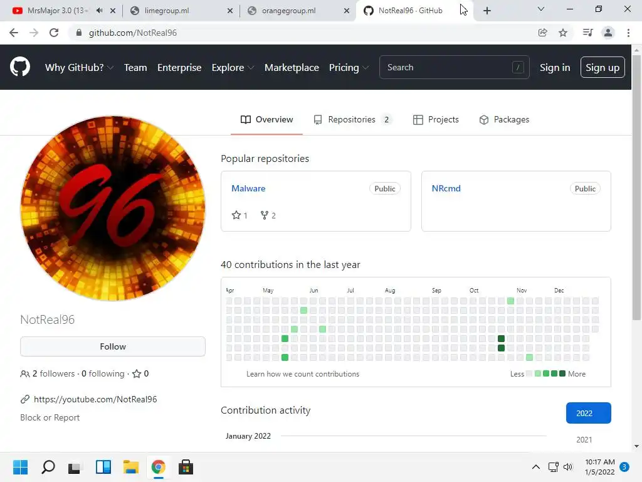Click the browser Back arrow
The width and height of the screenshot is (642, 482).
pos(14,33)
